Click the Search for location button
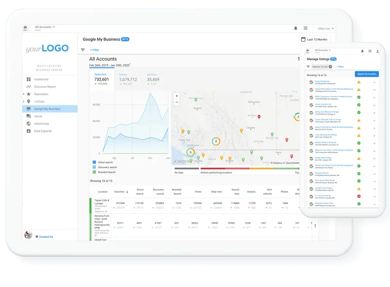390x287 pixels. click(x=367, y=74)
